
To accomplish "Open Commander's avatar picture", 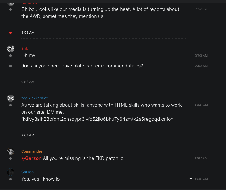I will pyautogui.click(x=11, y=152).
